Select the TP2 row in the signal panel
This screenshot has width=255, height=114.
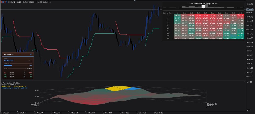pyautogui.click(x=18, y=77)
